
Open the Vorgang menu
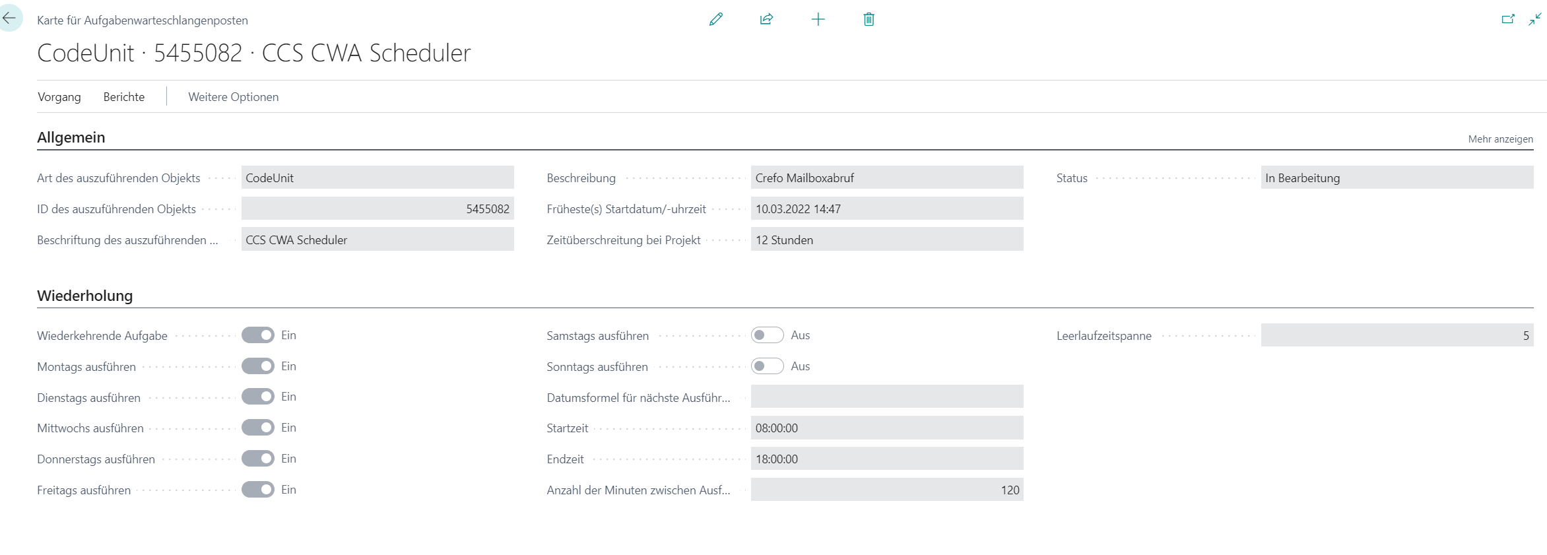pos(59,97)
